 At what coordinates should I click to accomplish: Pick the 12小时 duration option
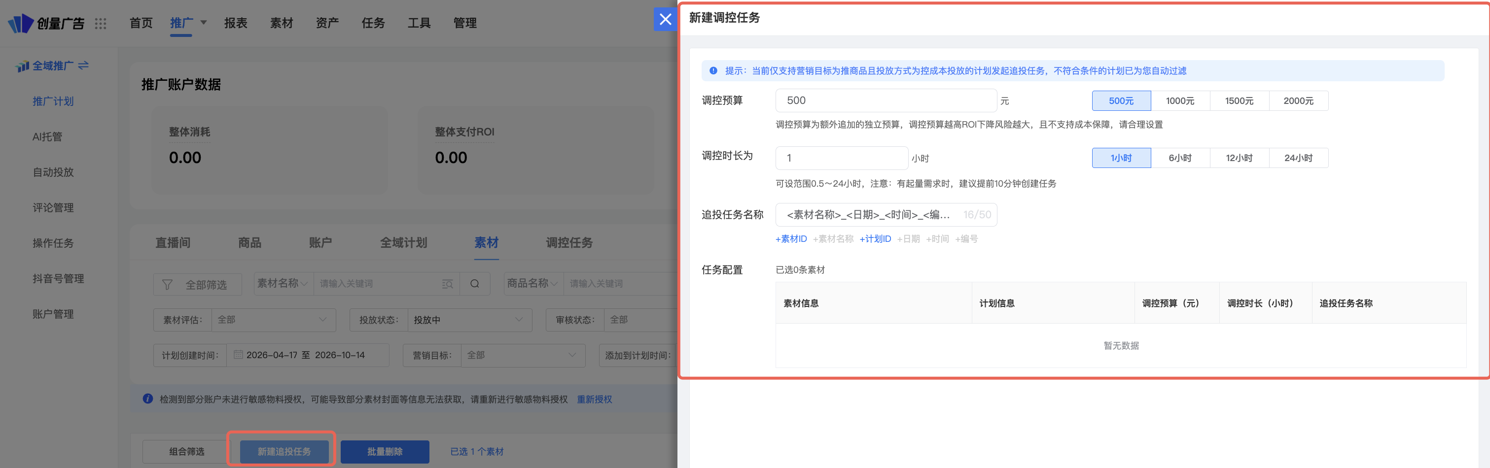1239,158
